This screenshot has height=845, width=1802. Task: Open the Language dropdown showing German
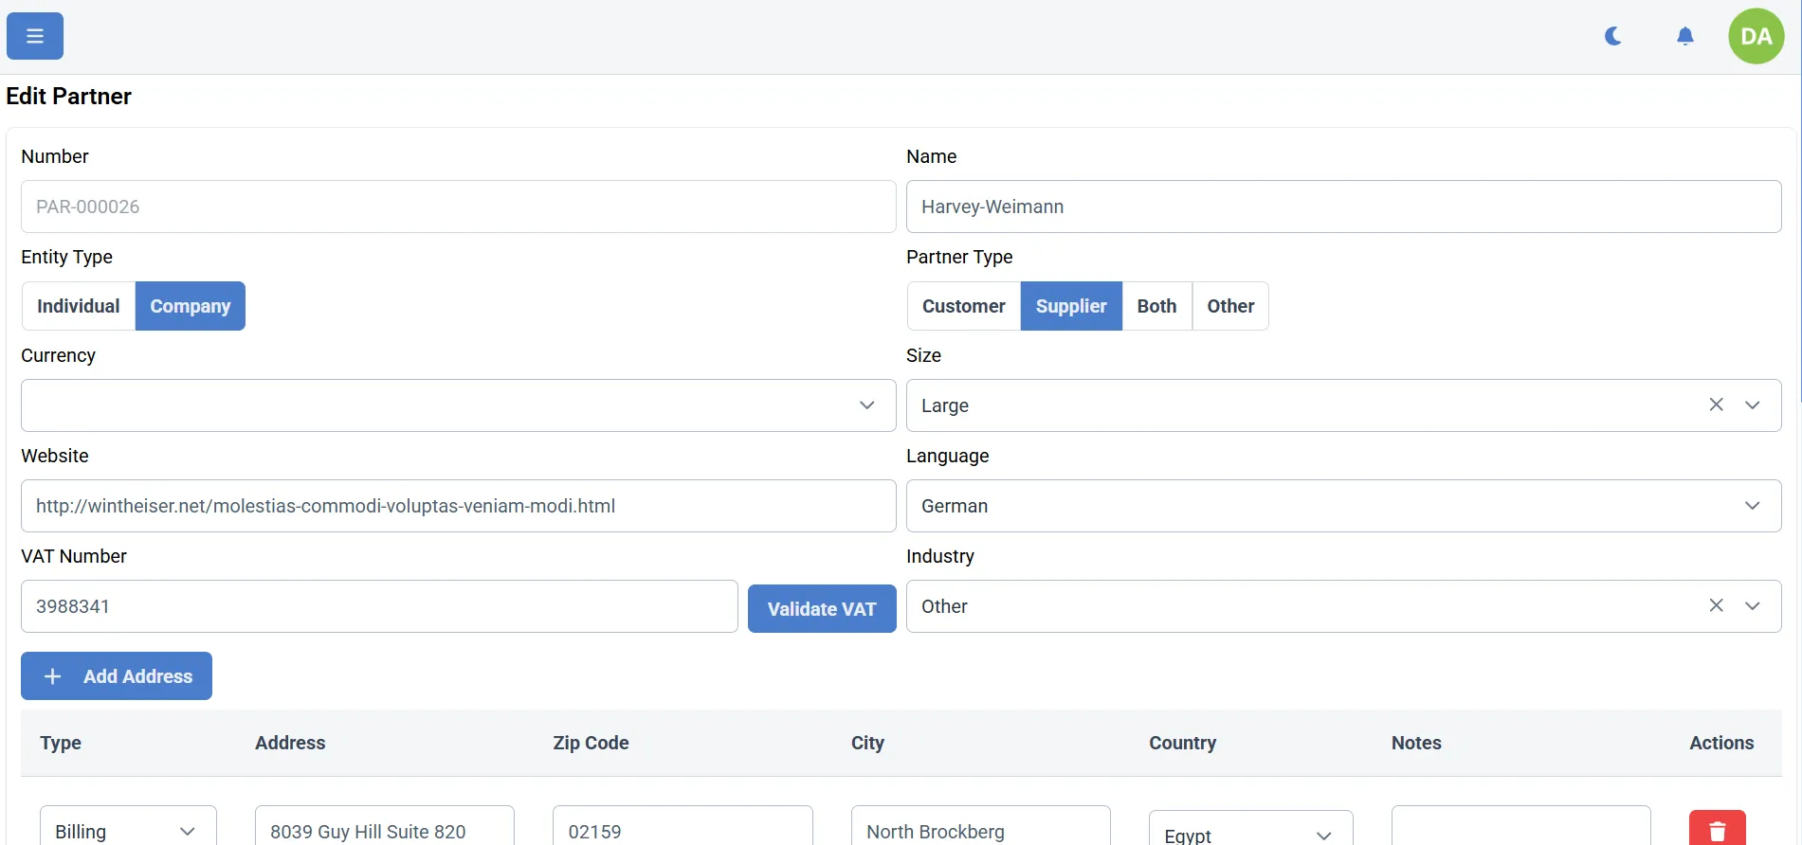click(1343, 506)
